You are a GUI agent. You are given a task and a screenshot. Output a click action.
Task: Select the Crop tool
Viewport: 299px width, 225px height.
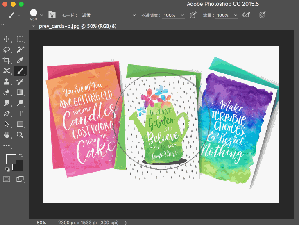(x=7, y=60)
